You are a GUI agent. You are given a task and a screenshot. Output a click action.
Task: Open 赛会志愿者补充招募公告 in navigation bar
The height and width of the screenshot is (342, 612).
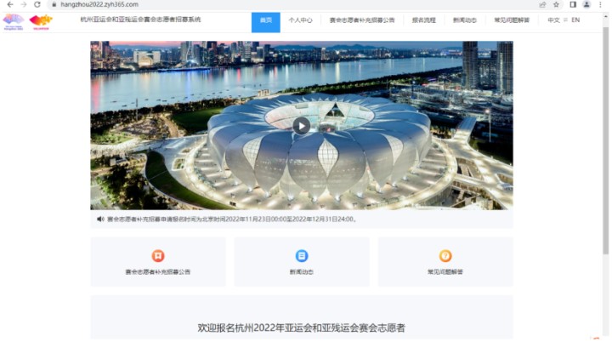tap(362, 20)
